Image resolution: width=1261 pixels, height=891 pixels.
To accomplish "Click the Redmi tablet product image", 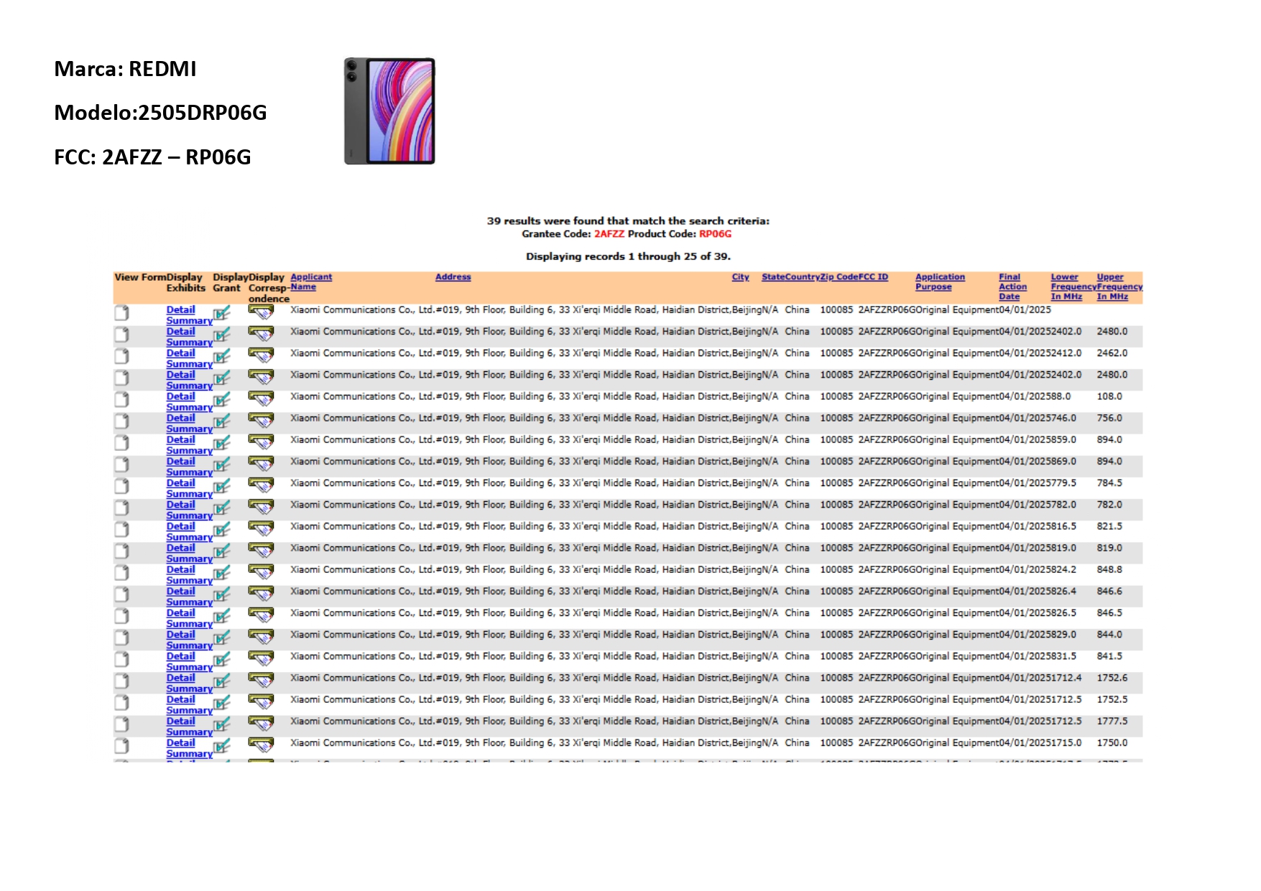I will tap(389, 111).
